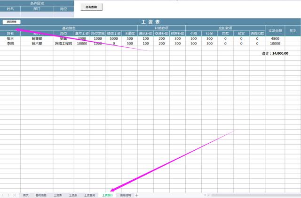
Task: Select the 绩效工资 column header
Action: point(114,33)
